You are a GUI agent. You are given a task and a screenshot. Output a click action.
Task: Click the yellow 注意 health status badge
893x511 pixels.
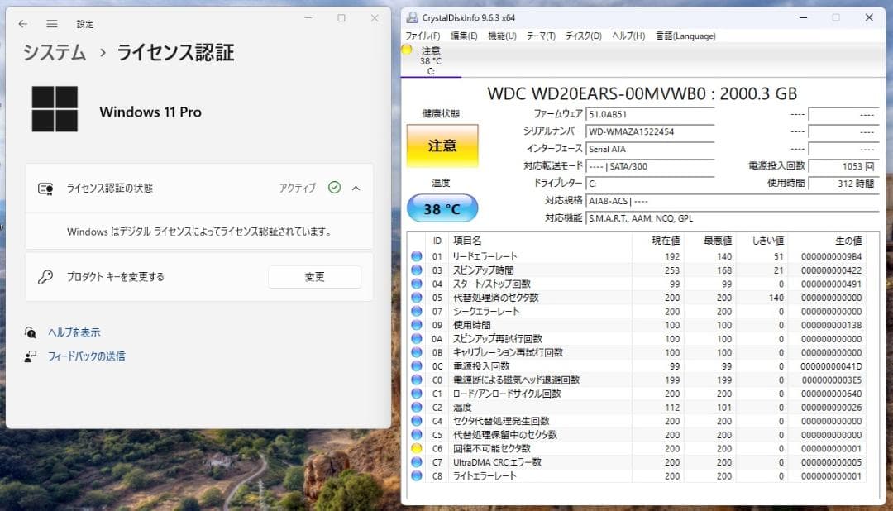(x=442, y=146)
